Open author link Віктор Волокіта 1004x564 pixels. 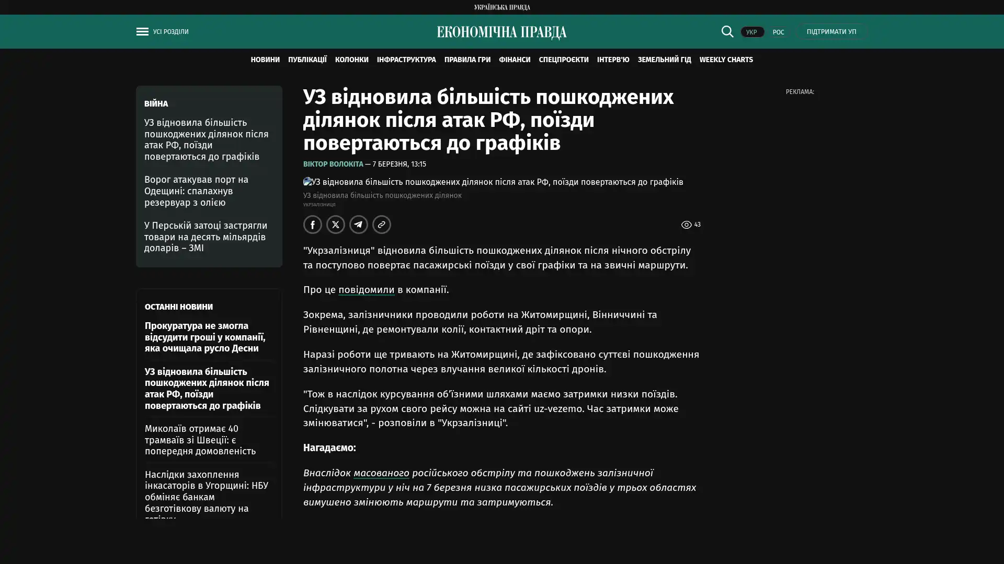point(333,164)
